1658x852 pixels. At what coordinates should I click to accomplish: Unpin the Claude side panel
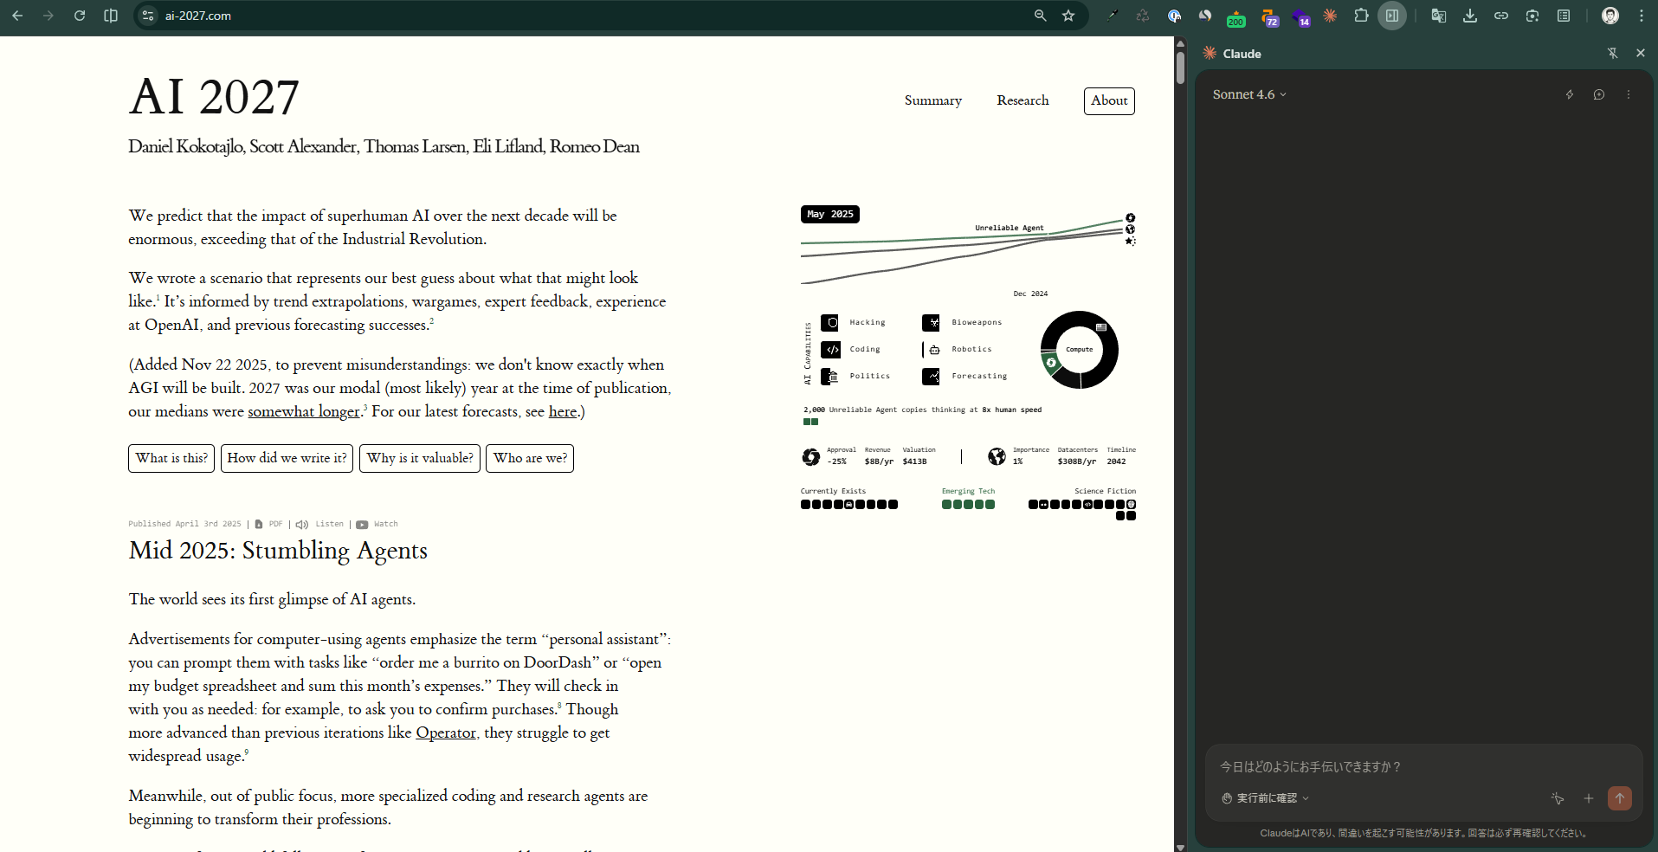click(1612, 54)
